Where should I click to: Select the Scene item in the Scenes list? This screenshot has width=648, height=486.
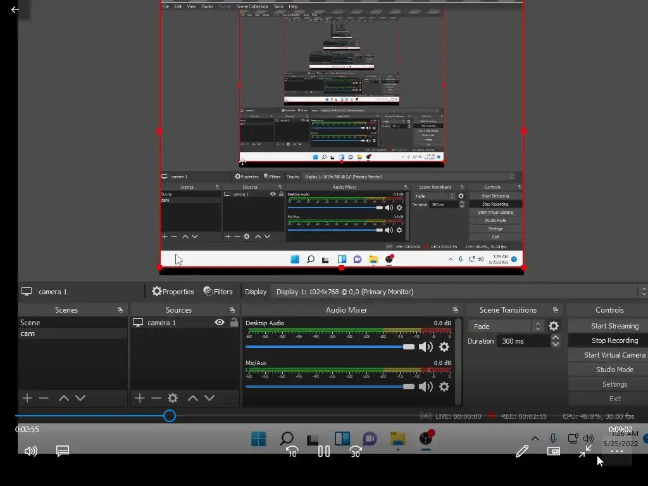click(x=72, y=322)
